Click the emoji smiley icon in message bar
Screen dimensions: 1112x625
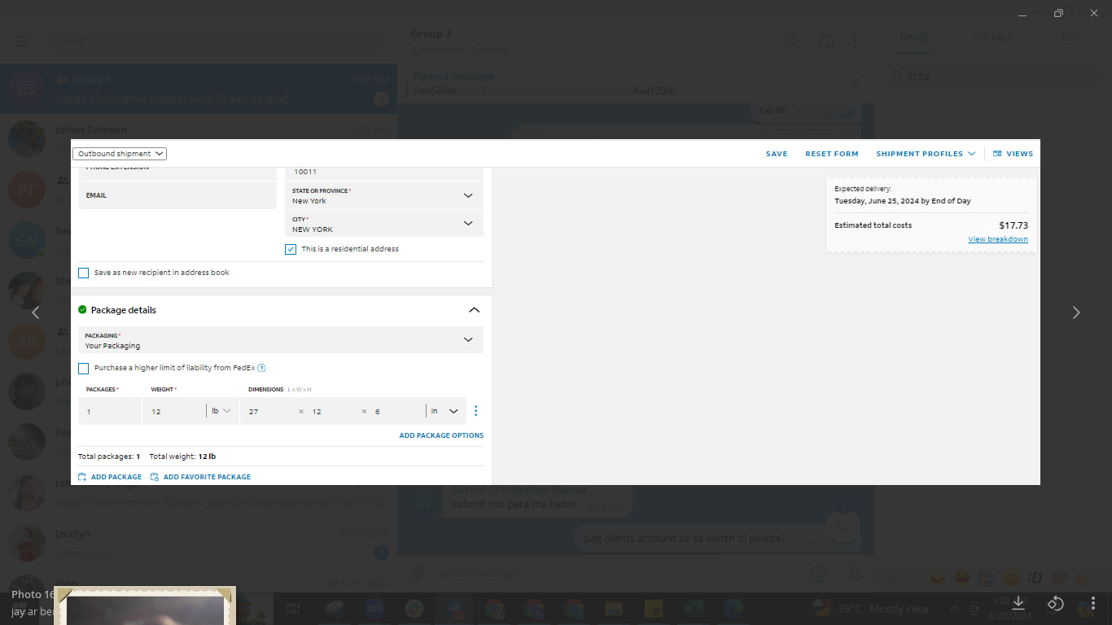click(x=818, y=574)
